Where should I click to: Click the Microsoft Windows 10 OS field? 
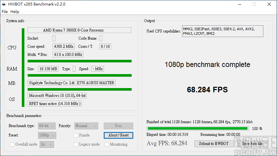[x=57, y=96]
